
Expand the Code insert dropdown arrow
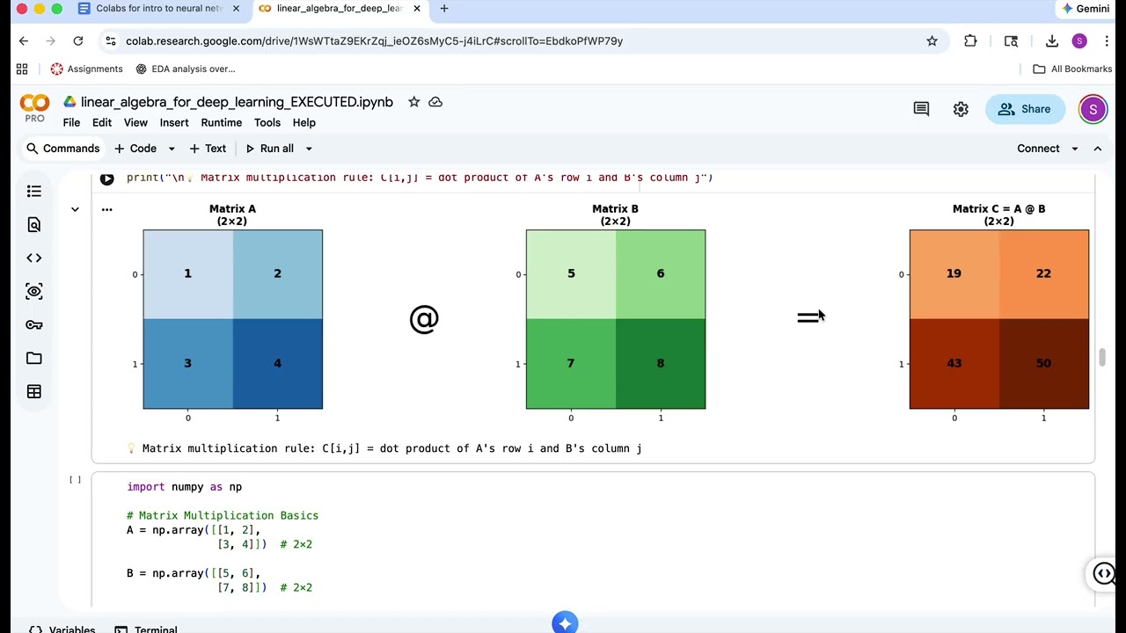coord(172,149)
